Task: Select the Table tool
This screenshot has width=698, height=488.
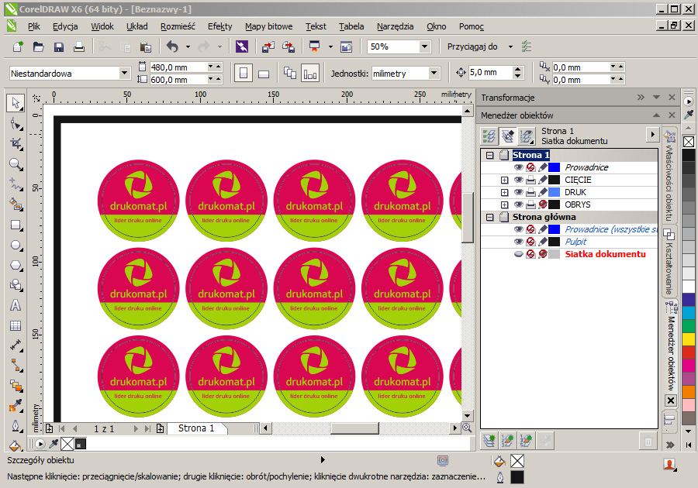Action: [x=16, y=326]
